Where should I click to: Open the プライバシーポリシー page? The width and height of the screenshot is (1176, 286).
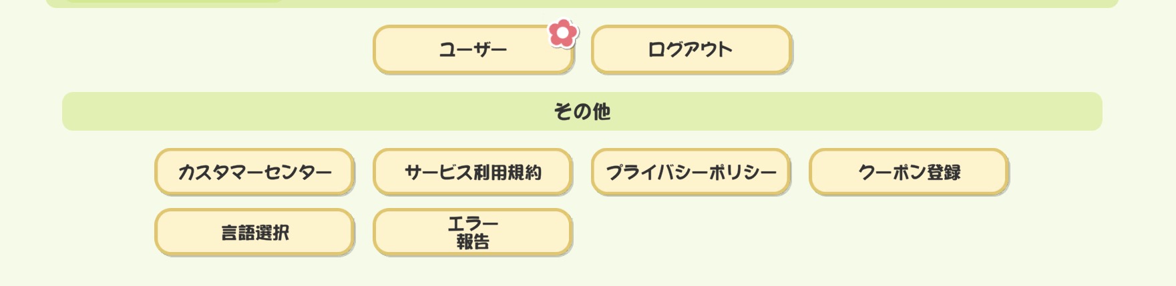point(691,172)
